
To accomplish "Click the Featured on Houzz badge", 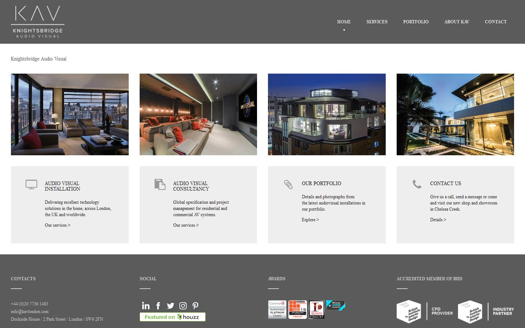I will [172, 317].
